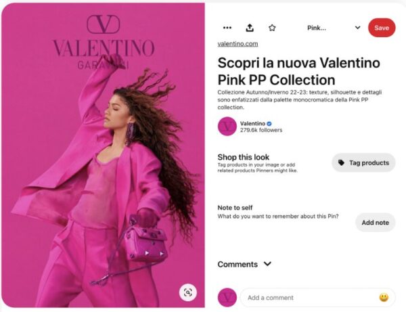Click the star favorite icon

coord(272,28)
